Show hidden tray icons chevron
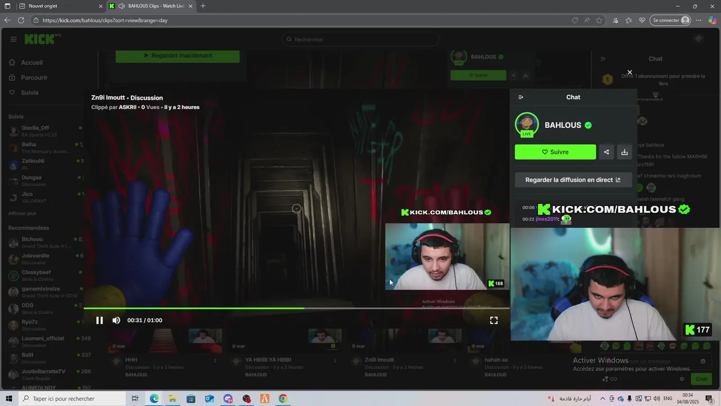721x406 pixels. click(x=602, y=399)
